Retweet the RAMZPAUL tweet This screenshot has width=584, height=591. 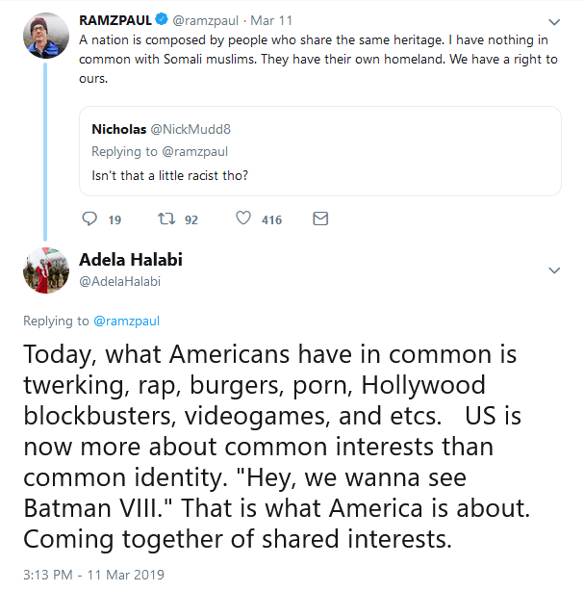(165, 219)
